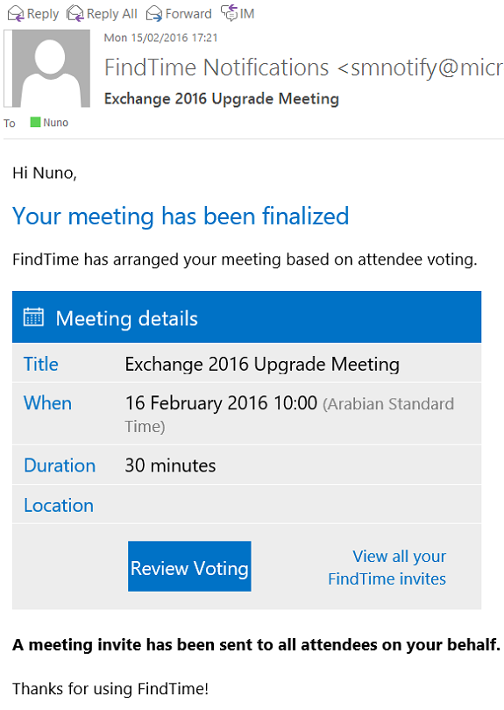Click the Reply envelope icon
This screenshot has height=710, width=504.
16,14
